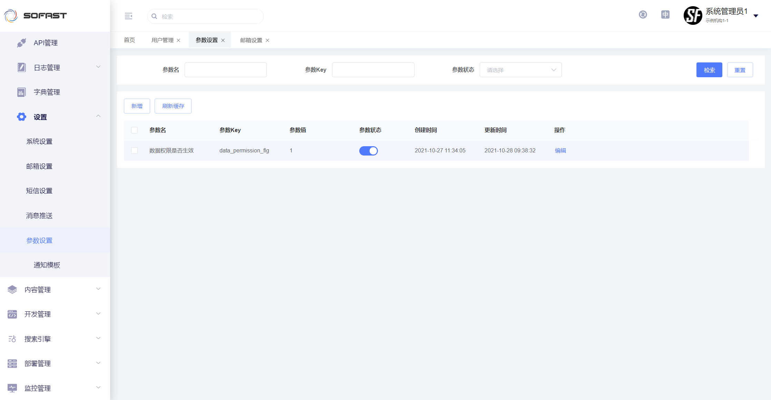Click the 编辑 link in the row

click(560, 150)
